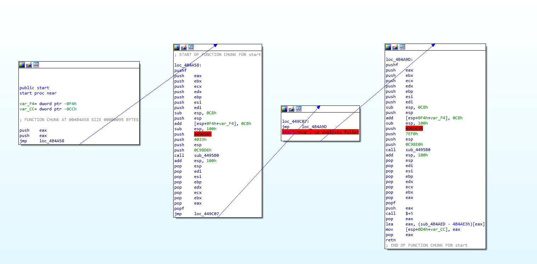Select 'pushf' in loc_4B4A58 node
Screen dimensions: 537x264
coord(180,70)
